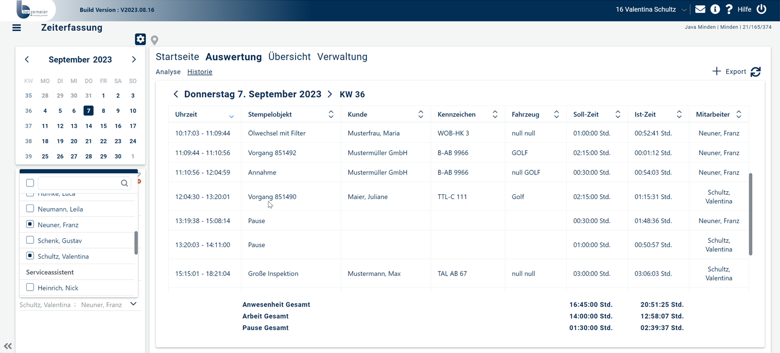
Task: Click Vorgang 851490 cell
Action: coord(272,196)
